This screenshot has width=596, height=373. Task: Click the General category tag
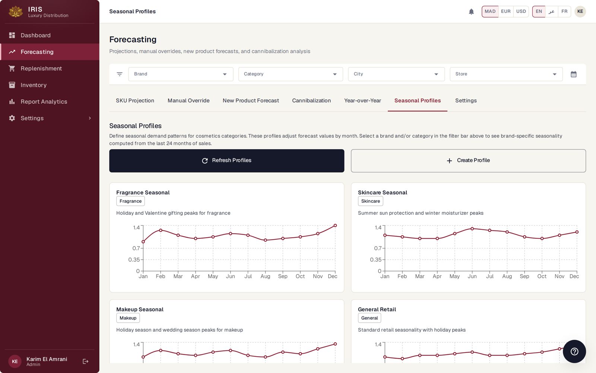[369, 318]
